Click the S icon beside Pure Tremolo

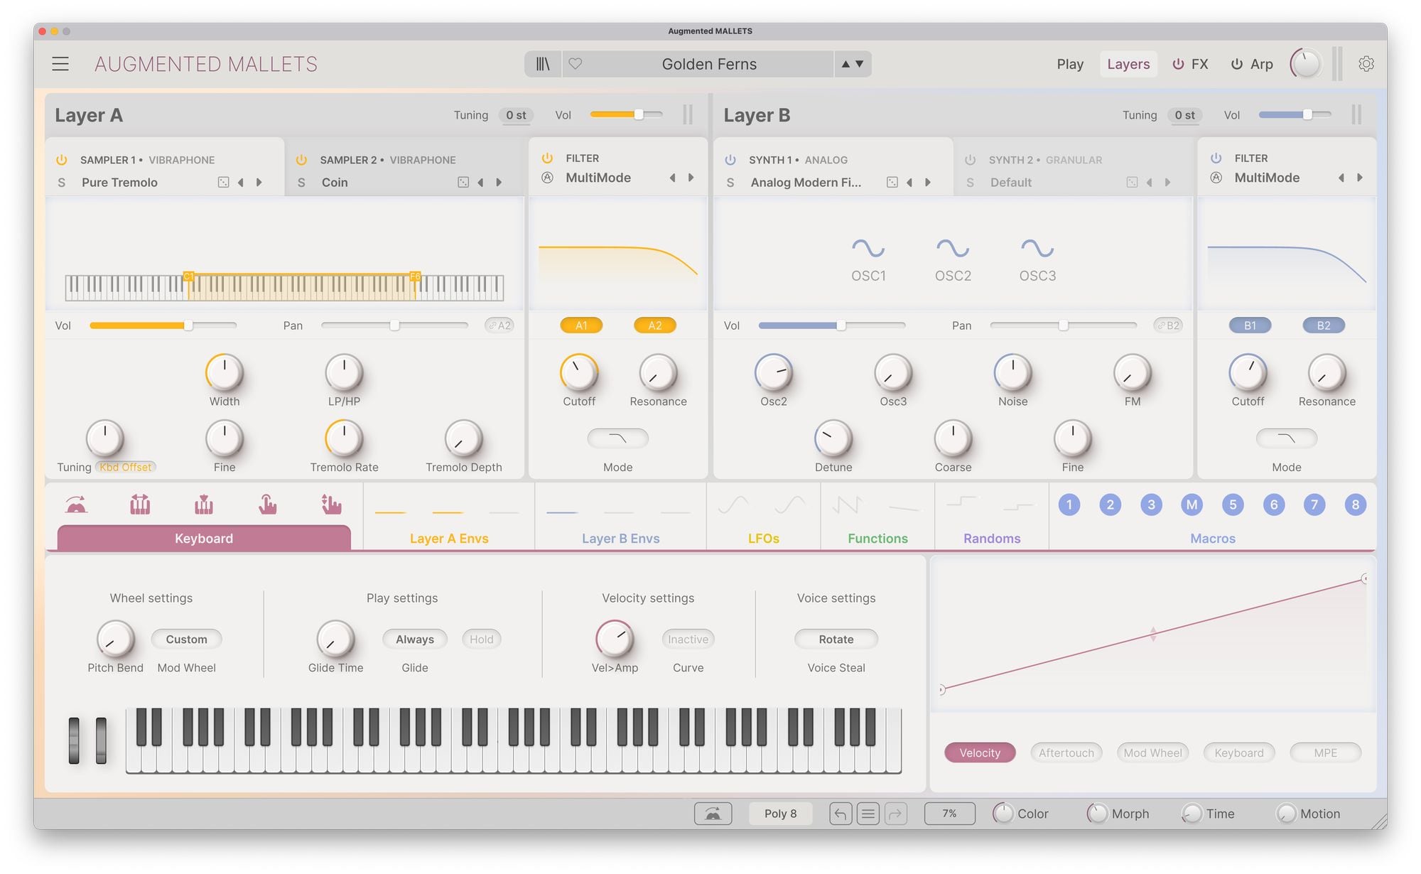click(62, 183)
